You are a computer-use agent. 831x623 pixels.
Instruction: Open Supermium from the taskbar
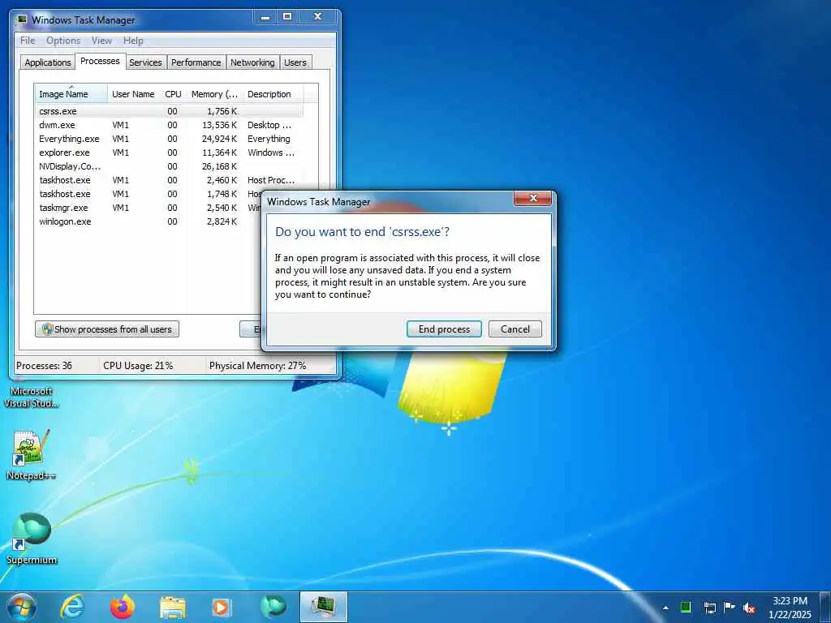[x=273, y=607]
